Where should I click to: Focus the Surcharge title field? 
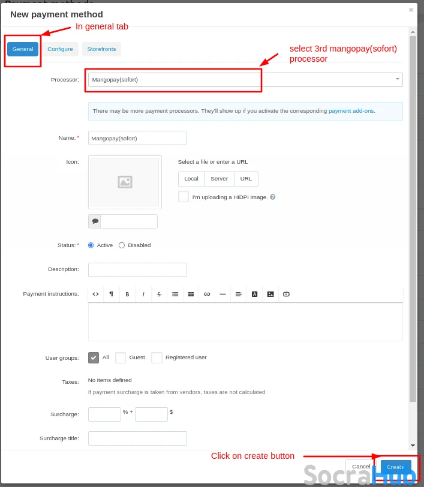[137, 438]
